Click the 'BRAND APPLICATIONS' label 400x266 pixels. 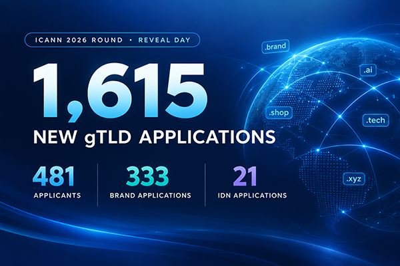[151, 196]
